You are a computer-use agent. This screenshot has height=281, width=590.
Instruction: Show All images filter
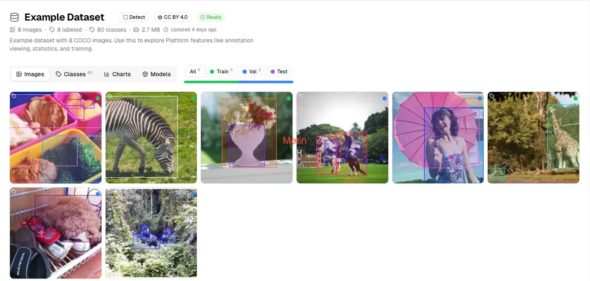(195, 72)
